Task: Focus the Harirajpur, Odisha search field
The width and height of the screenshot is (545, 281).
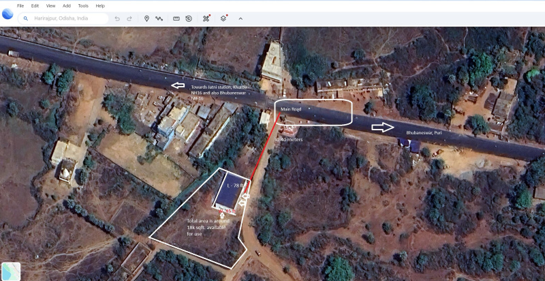Action: point(68,18)
